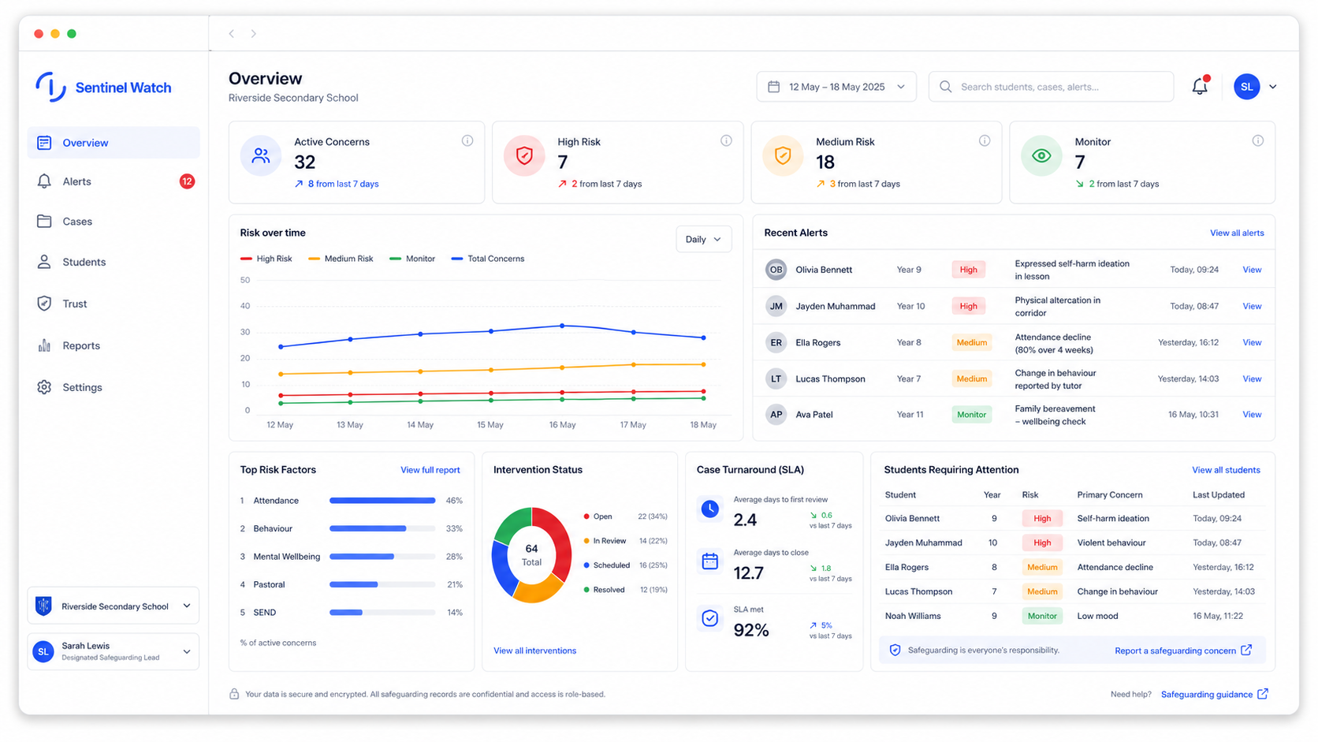Click the red Open segment of the donut chart

[557, 540]
